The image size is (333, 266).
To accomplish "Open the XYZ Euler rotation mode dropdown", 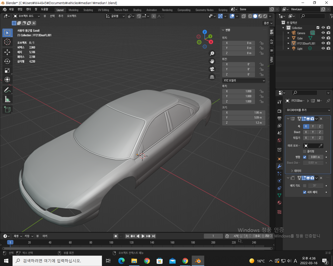I will coord(244,81).
